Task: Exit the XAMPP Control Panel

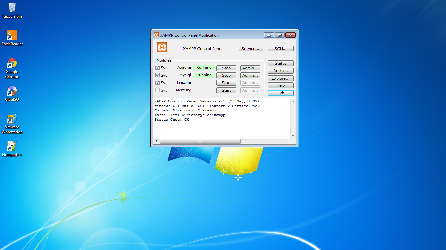Action: 281,93
